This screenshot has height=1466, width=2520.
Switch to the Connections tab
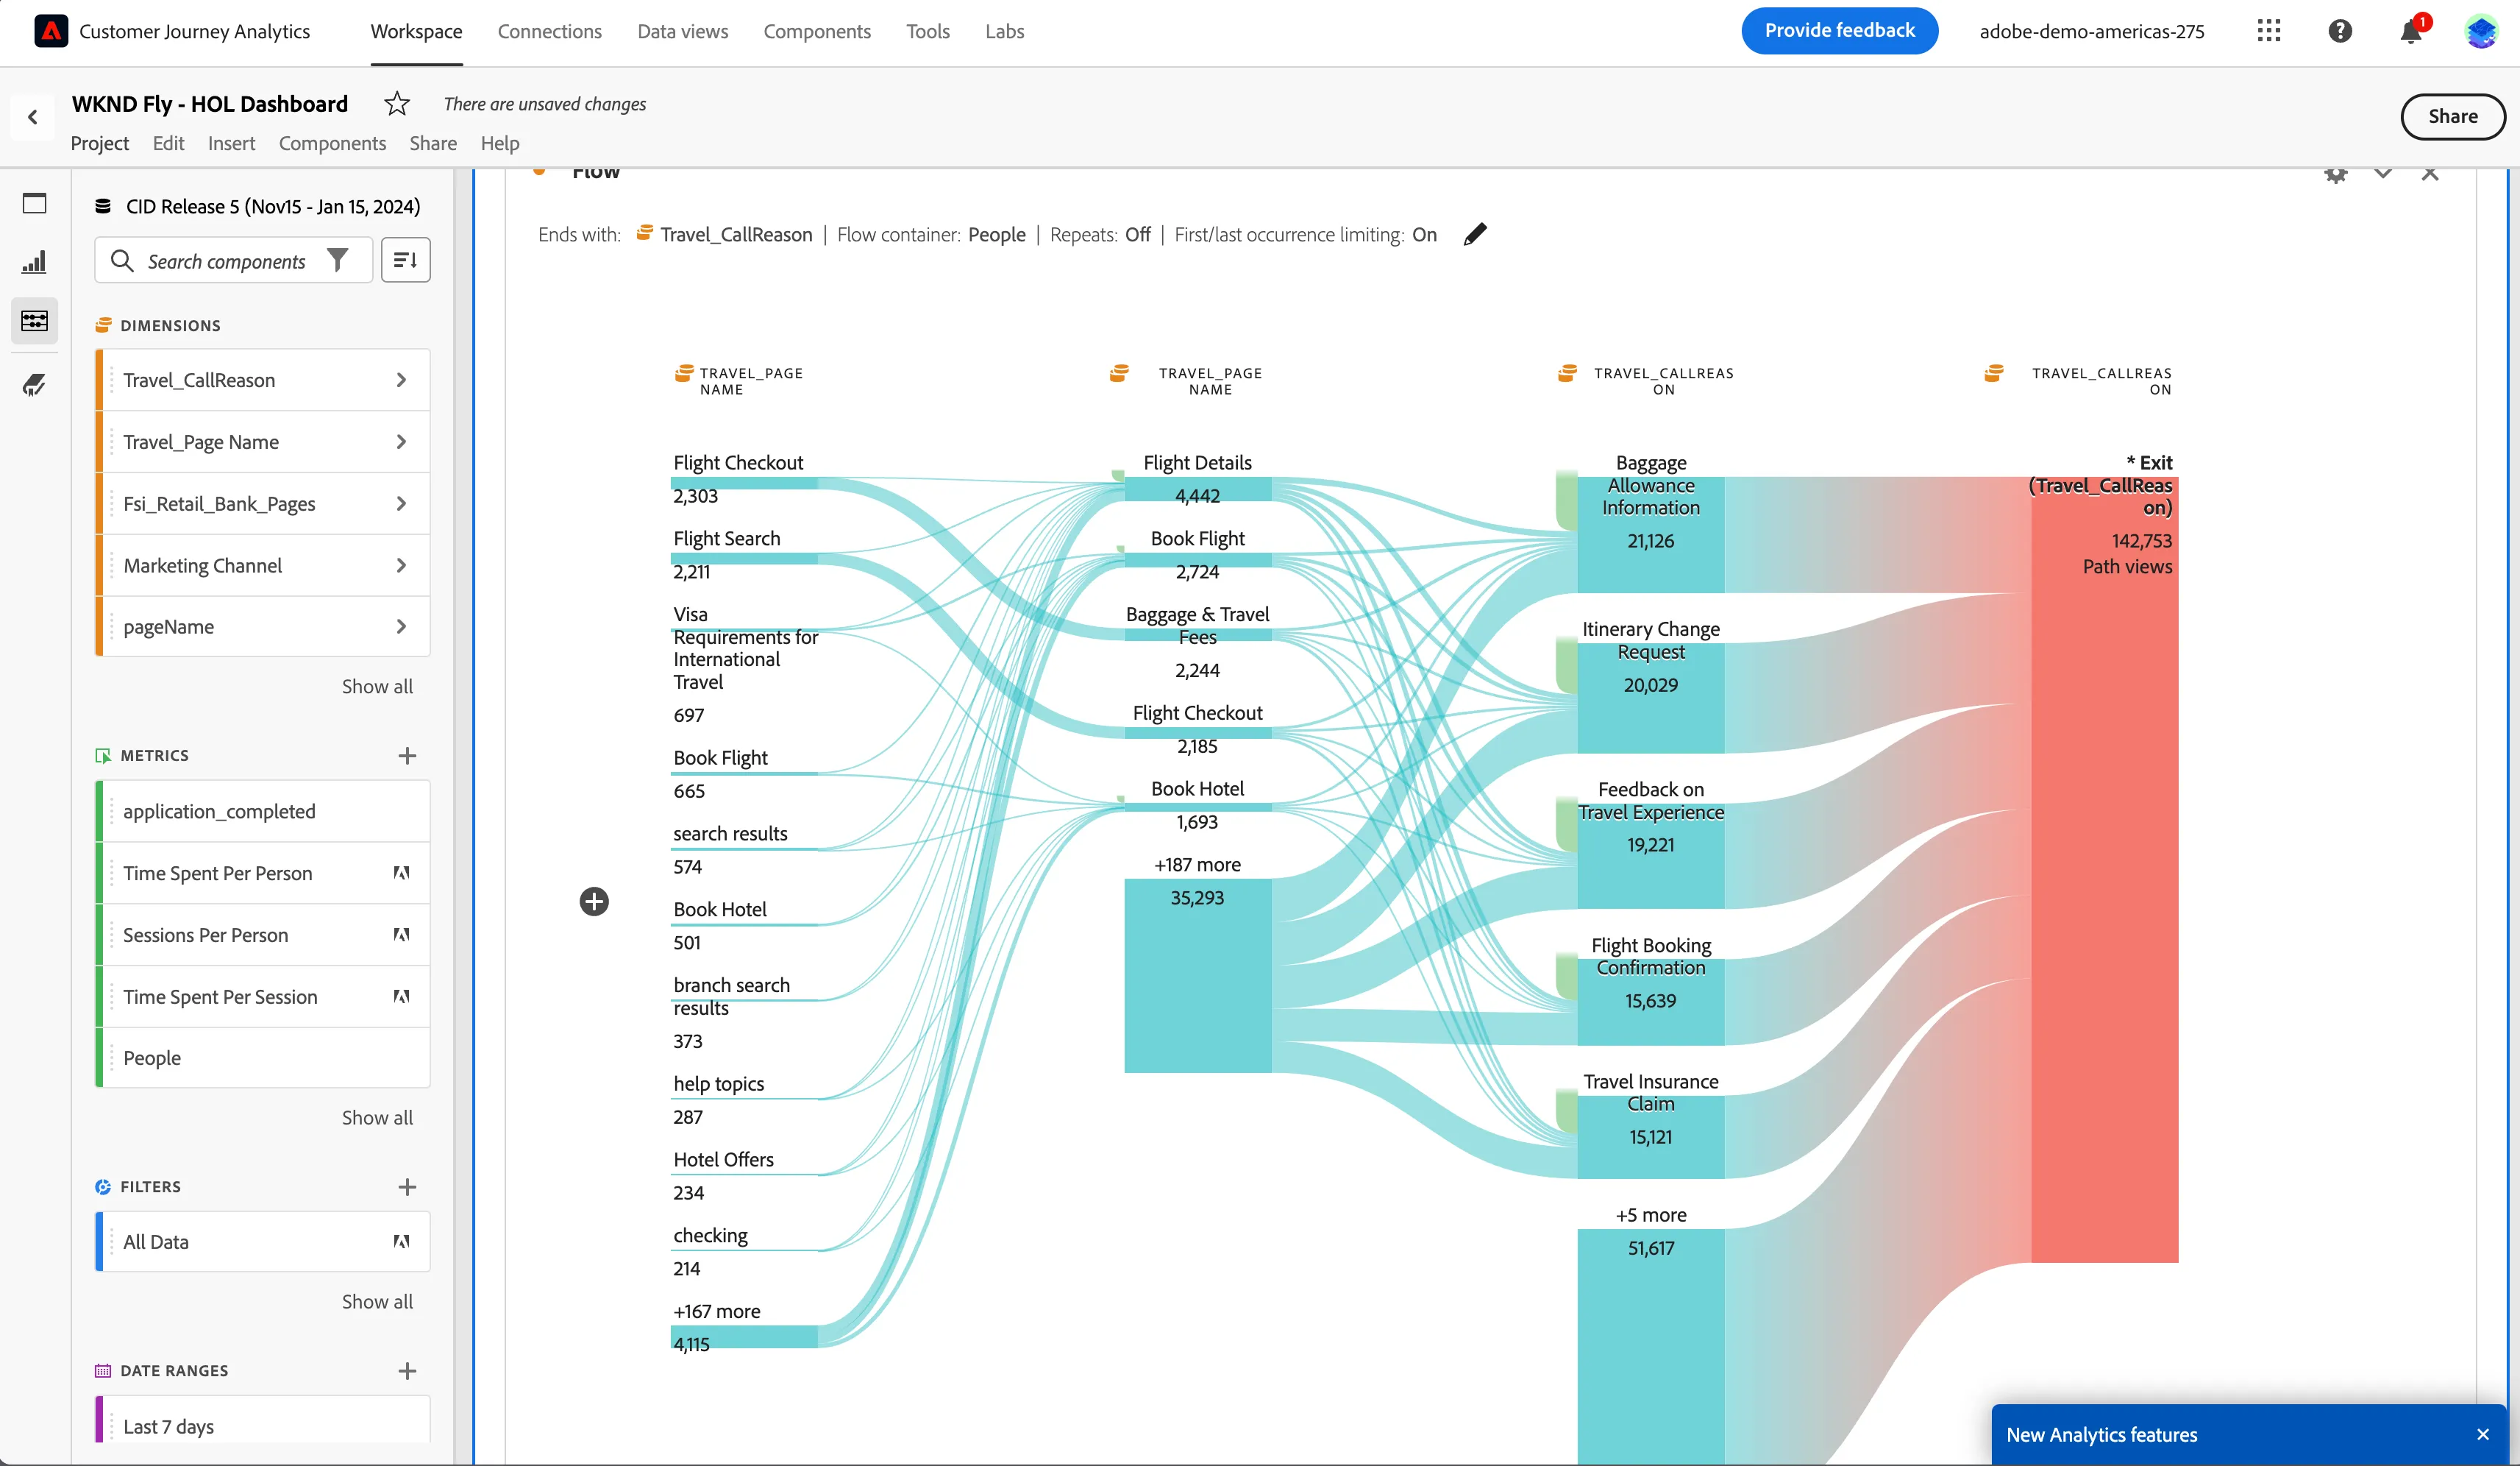pyautogui.click(x=550, y=31)
